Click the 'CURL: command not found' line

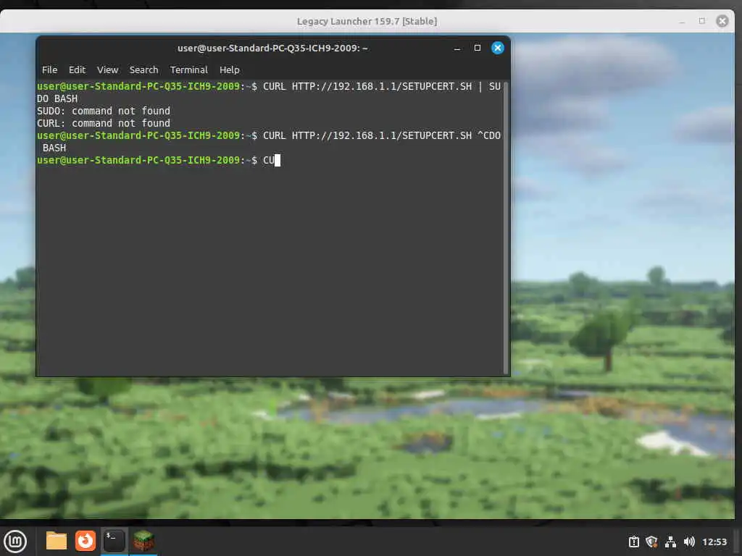point(103,123)
